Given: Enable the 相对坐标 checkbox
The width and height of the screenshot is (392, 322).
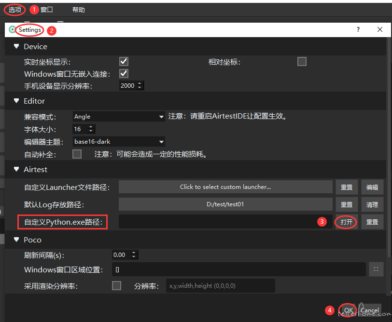Looking at the screenshot, I should pyautogui.click(x=302, y=61).
